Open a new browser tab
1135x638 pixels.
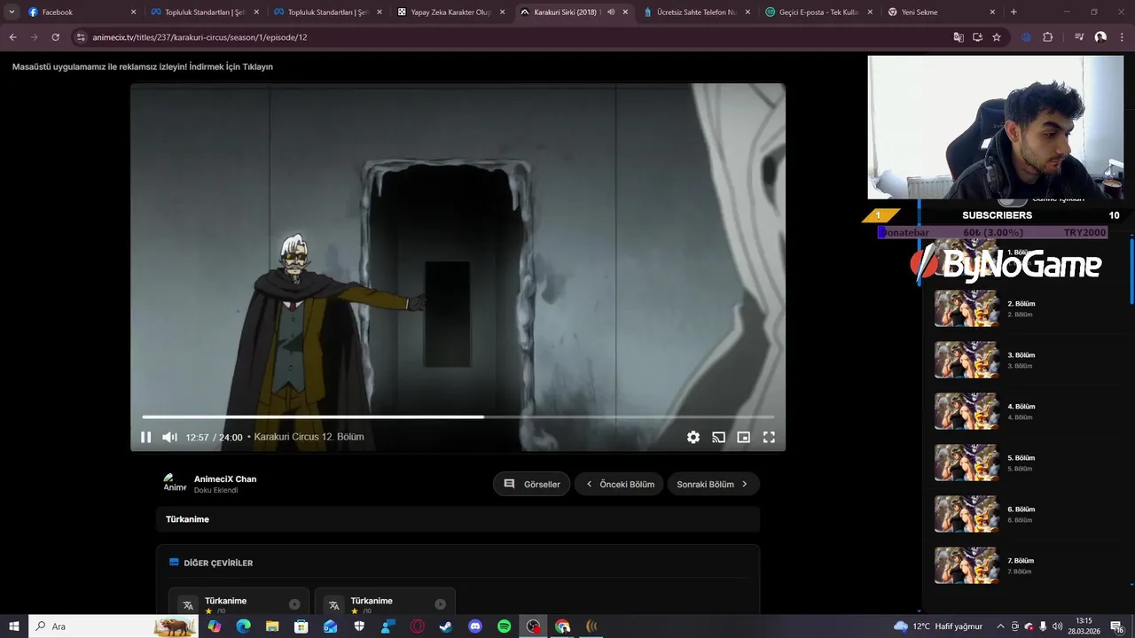[x=1014, y=12]
